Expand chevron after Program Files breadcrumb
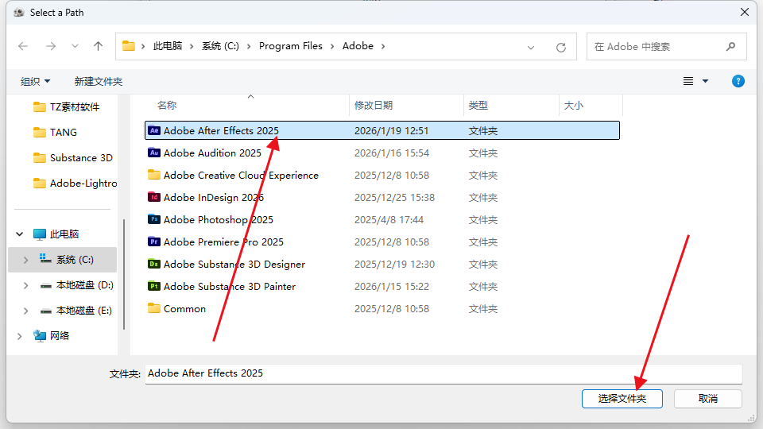 coord(332,46)
